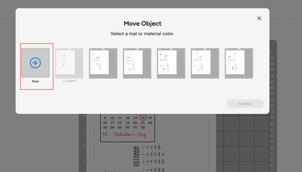This screenshot has width=302, height=172.
Task: Click the "Current" label below the mat
Action: pyautogui.click(x=69, y=81)
